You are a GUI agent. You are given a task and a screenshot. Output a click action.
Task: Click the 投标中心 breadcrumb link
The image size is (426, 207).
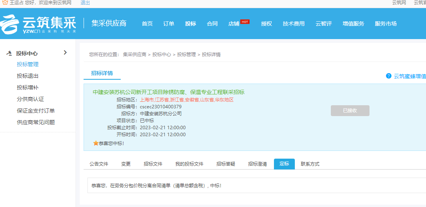[161, 55]
